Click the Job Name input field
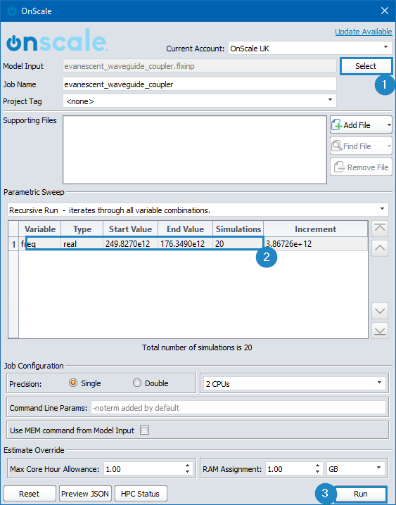Viewport: 396px width, 505px height. click(x=200, y=84)
